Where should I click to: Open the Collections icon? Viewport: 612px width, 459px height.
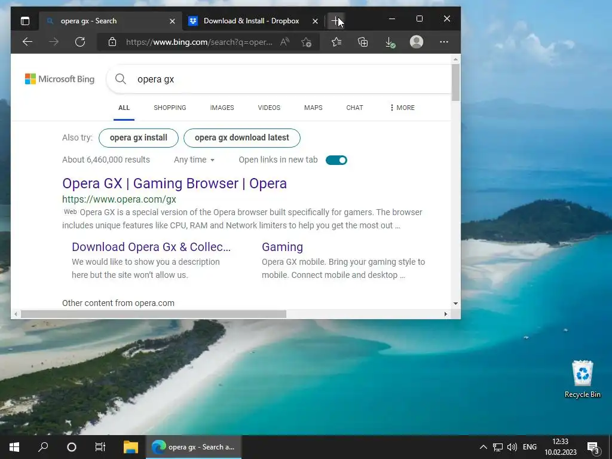363,42
